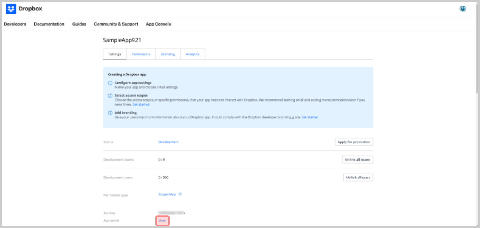Click the 'Development users' row label

(x=118, y=178)
